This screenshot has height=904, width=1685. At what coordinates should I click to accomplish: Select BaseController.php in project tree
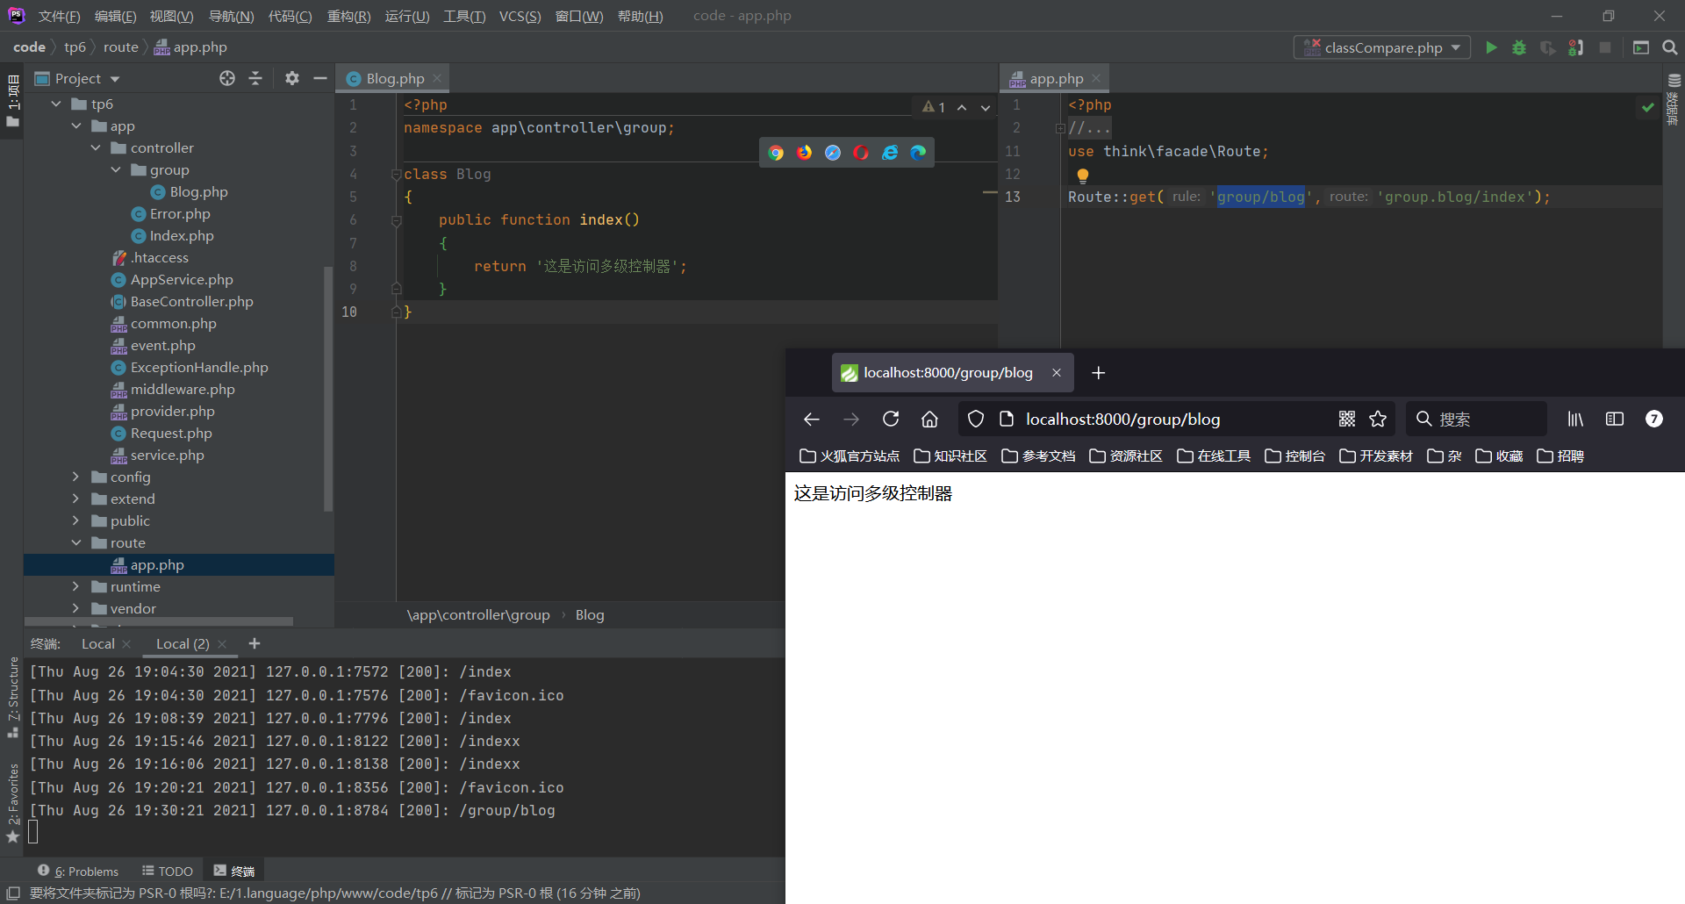tap(182, 301)
